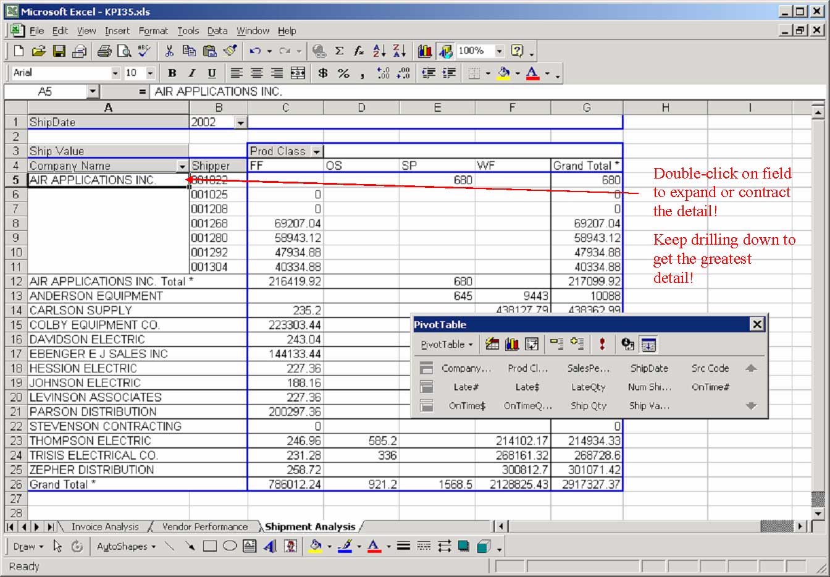Insert WordArt from the drawing toolbar
Viewport: 830px width, 577px height.
click(270, 546)
